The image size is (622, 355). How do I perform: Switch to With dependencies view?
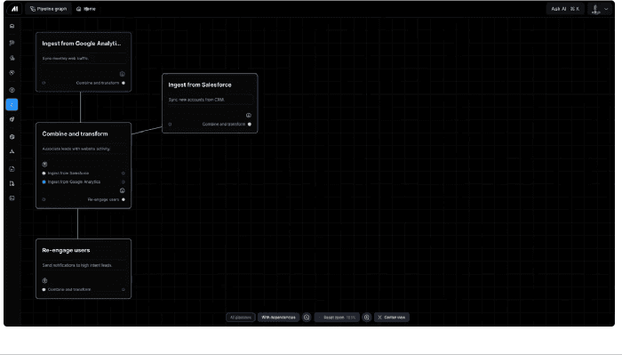pyautogui.click(x=278, y=318)
